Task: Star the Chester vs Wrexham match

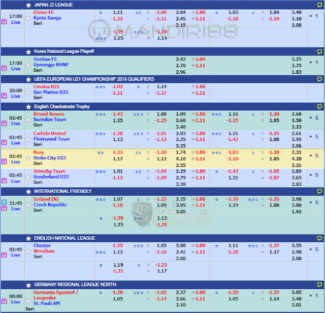Action: coord(28,251)
